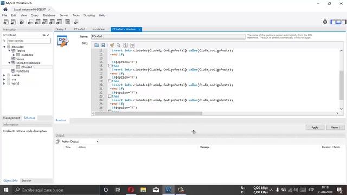Open the Opera browser taskbar icon

[131, 190]
